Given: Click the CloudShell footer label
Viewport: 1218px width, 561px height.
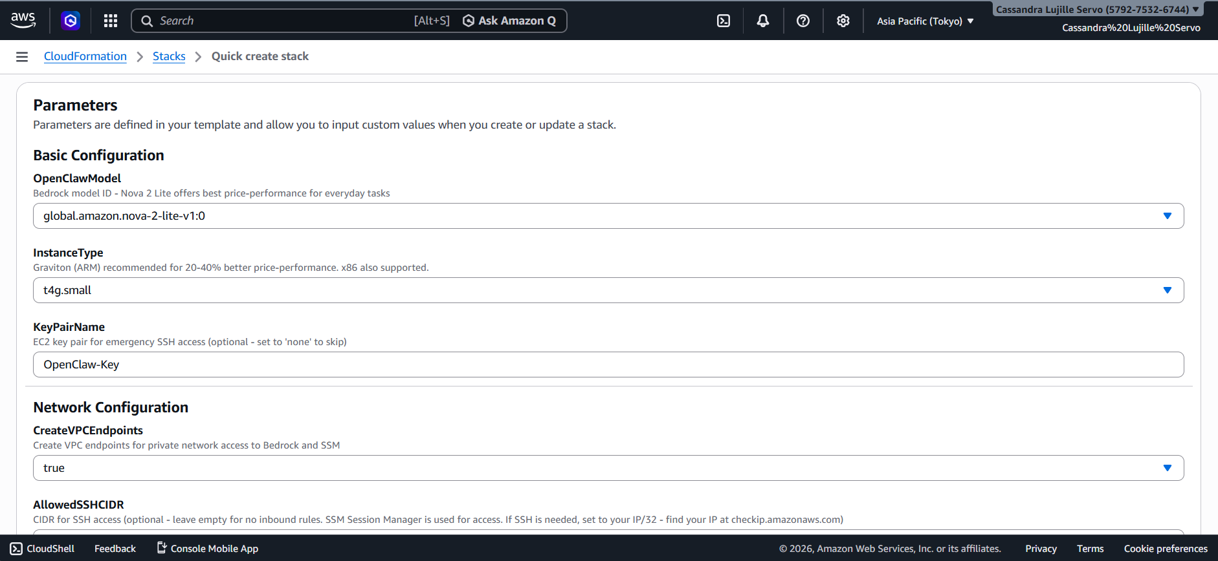Looking at the screenshot, I should click(x=50, y=549).
